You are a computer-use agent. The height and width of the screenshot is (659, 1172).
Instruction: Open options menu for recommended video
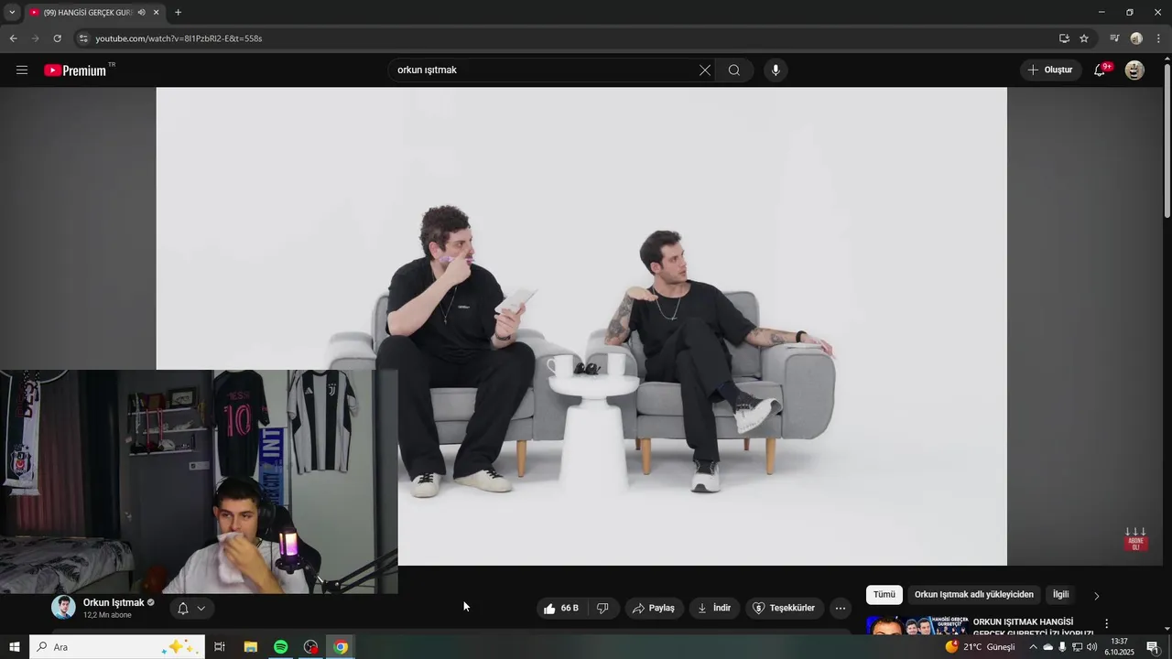(x=1106, y=623)
